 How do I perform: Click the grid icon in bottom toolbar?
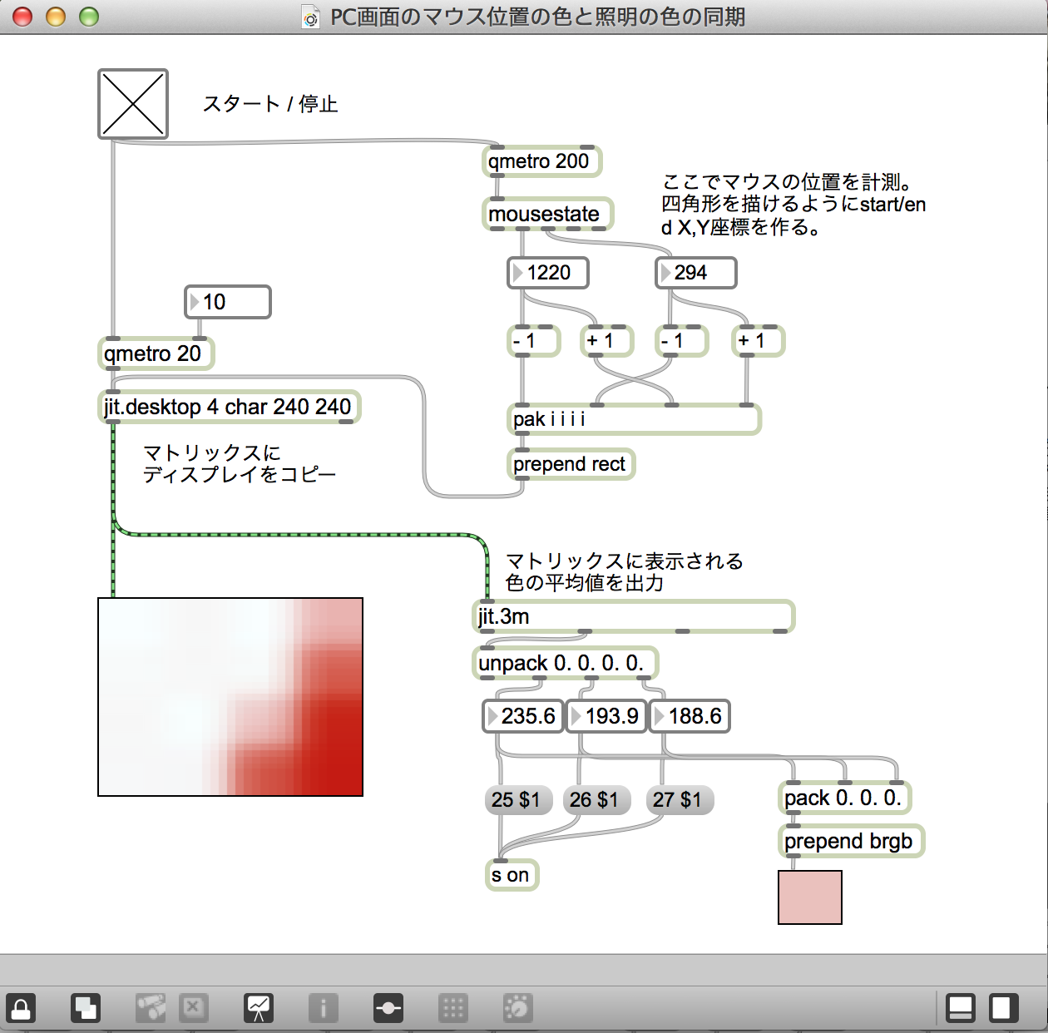tap(453, 1008)
